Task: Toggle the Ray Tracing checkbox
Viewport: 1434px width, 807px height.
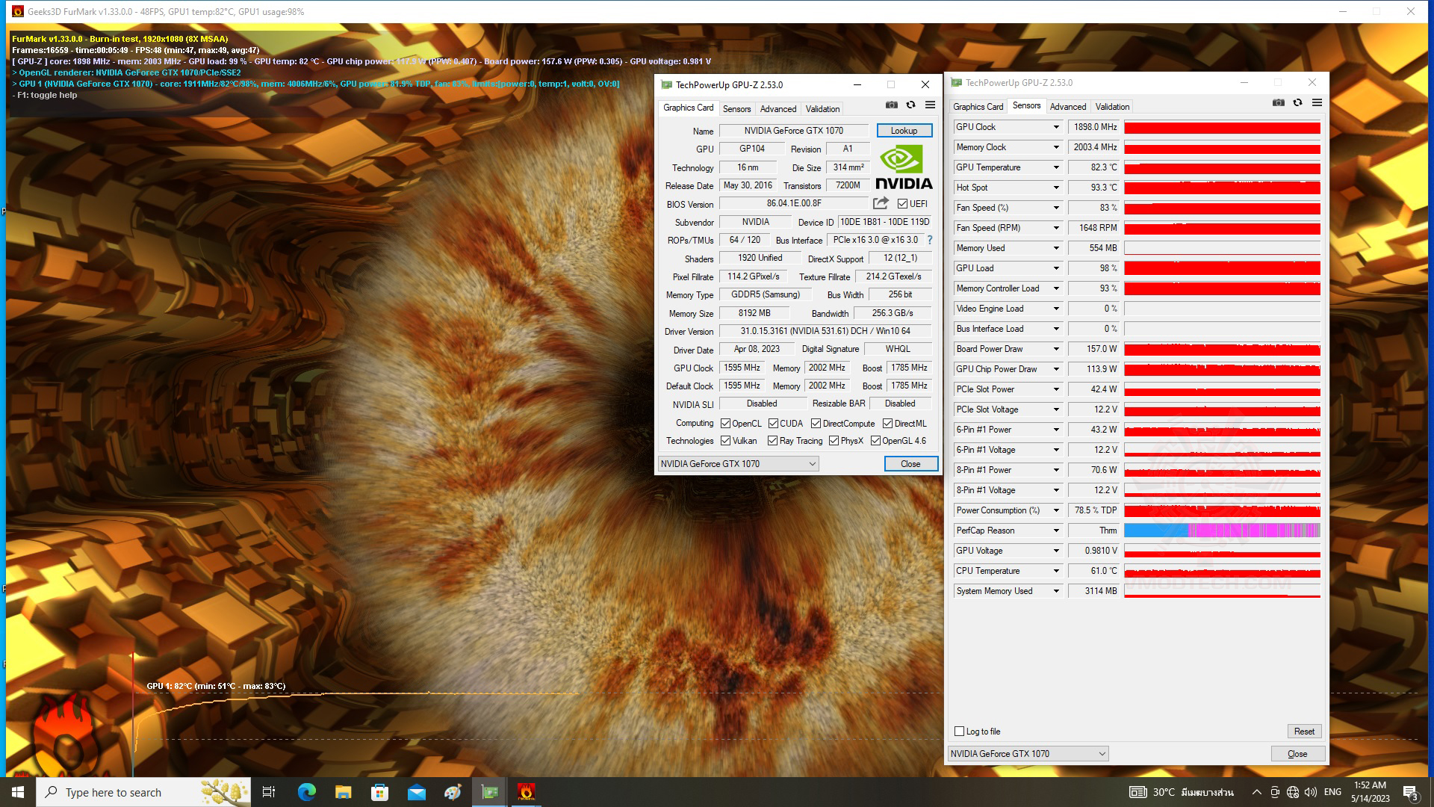Action: 773,441
